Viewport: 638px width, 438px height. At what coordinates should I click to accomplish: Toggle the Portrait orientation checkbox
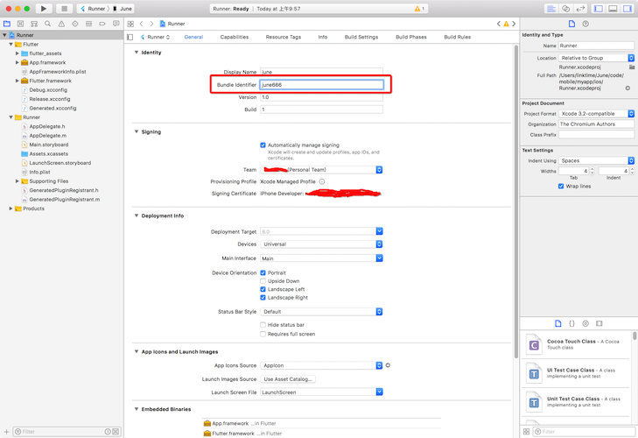pos(263,272)
